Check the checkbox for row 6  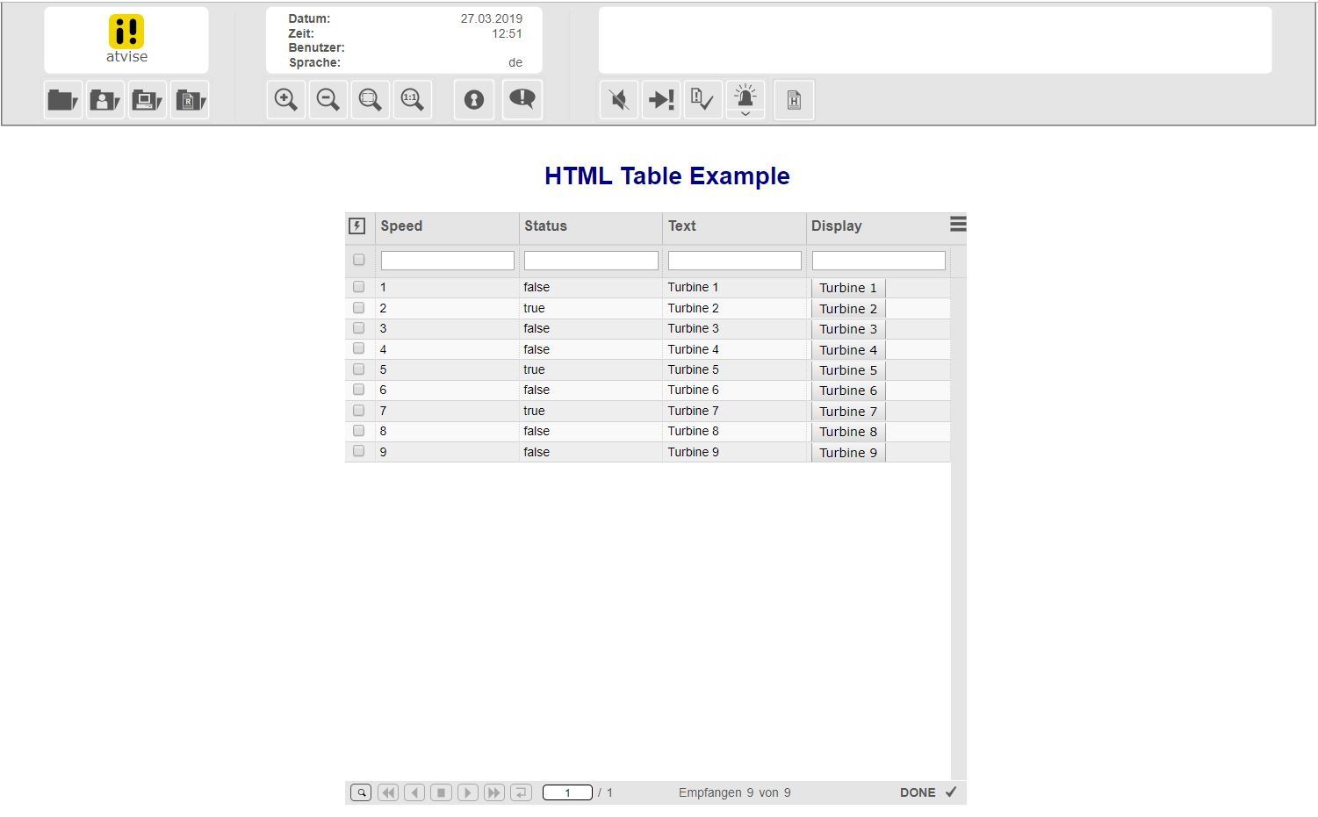pyautogui.click(x=358, y=390)
